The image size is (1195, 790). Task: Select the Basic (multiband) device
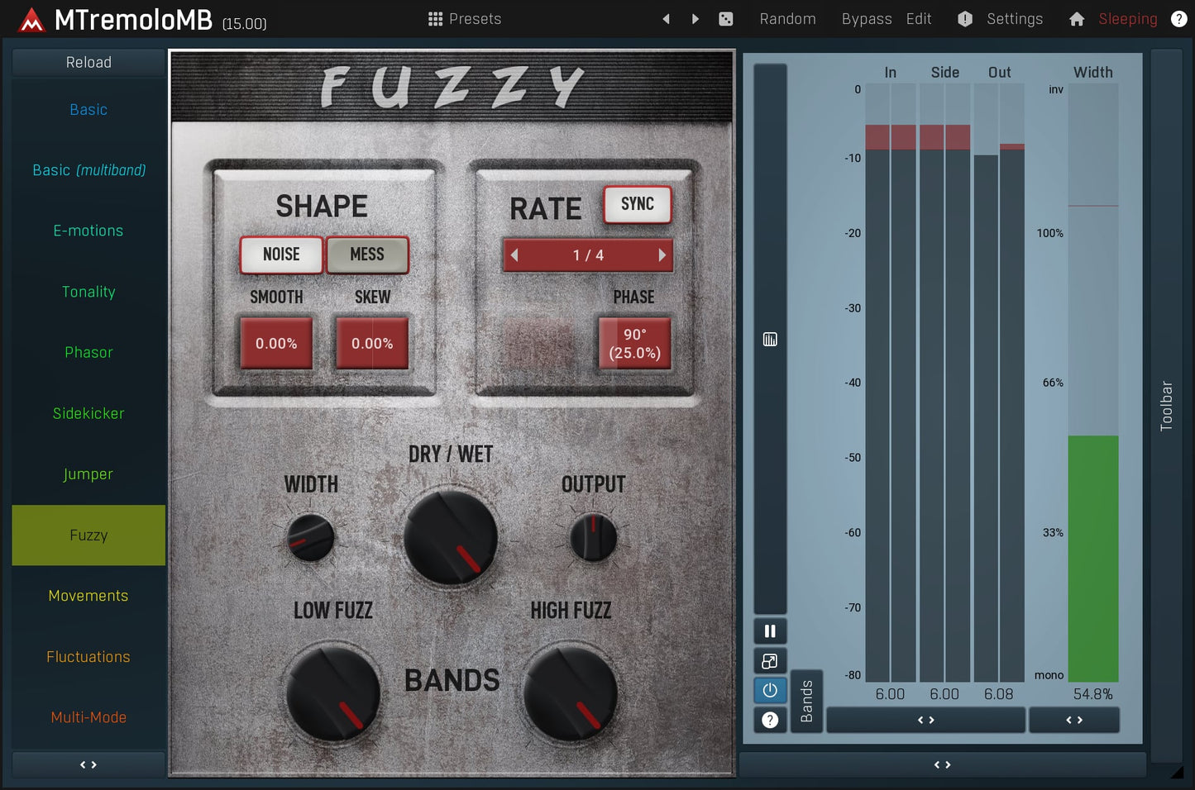coord(88,170)
